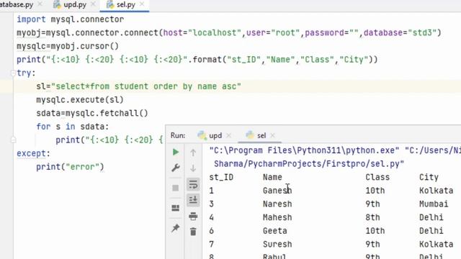Click sel.py path in console output
This screenshot has height=259, width=461.
(x=309, y=163)
